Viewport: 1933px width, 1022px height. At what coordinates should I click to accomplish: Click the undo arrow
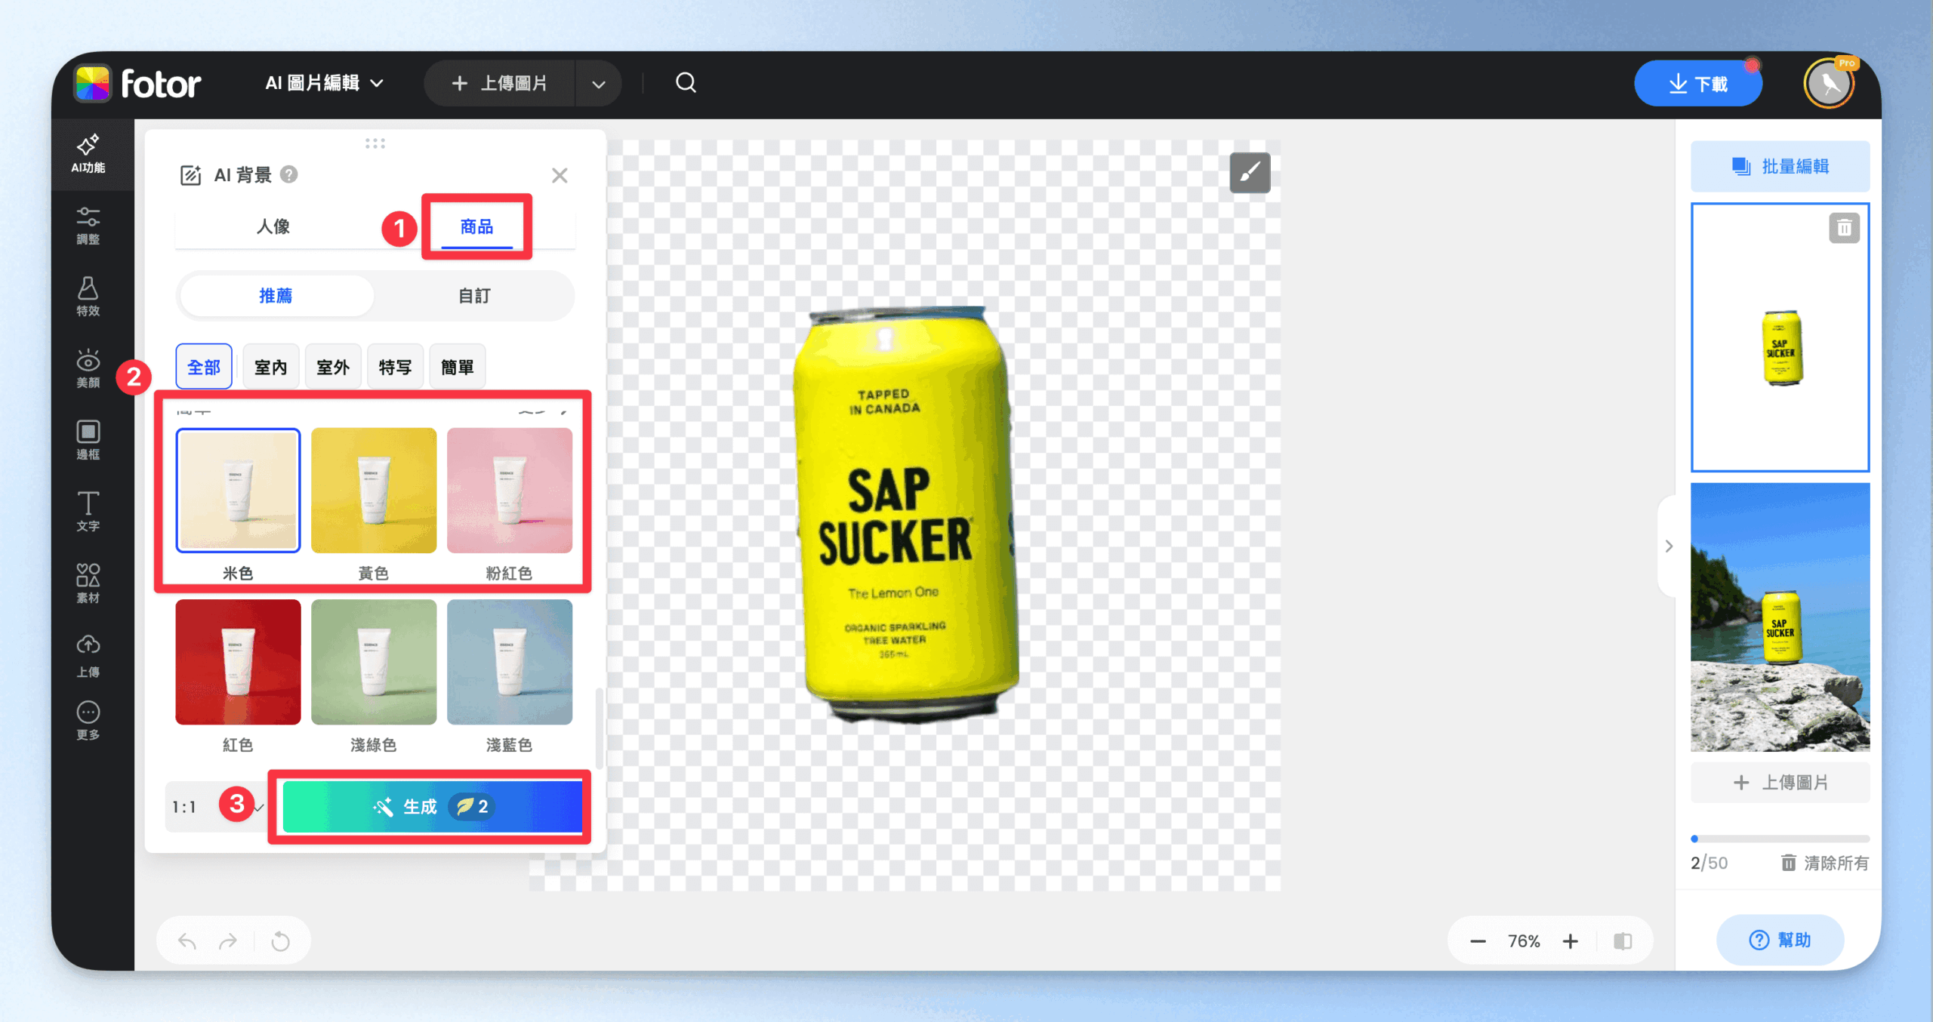187,941
